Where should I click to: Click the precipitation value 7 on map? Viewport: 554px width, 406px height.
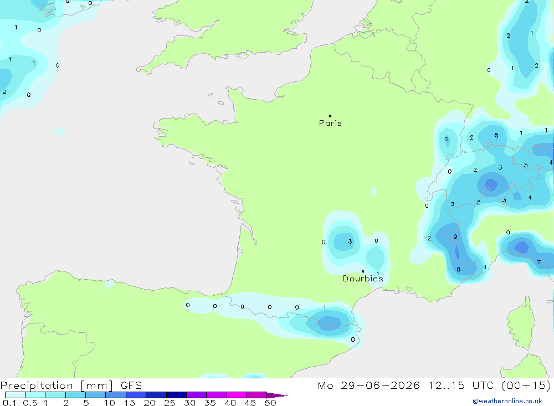[x=538, y=262]
